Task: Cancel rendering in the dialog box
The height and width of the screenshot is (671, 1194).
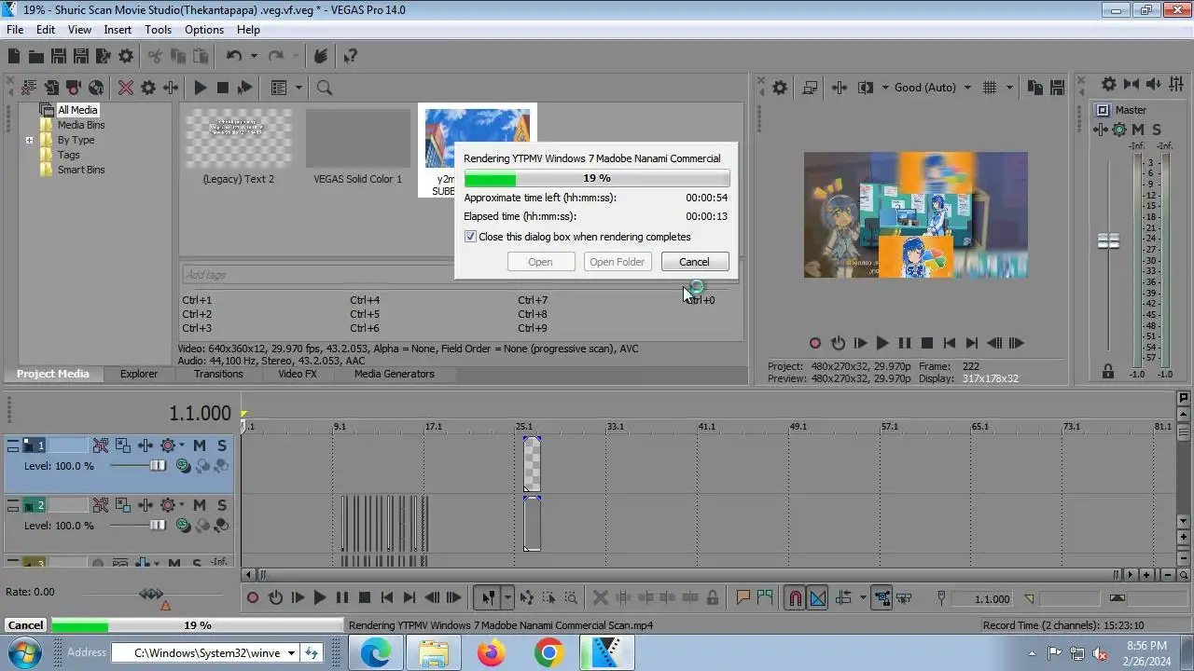Action: pyautogui.click(x=694, y=262)
